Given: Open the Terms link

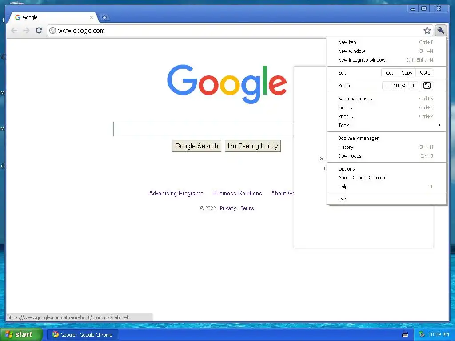Looking at the screenshot, I should point(247,208).
